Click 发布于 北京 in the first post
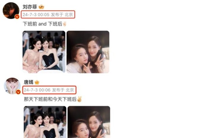This screenshot has height=138, width=199. (x=62, y=15)
